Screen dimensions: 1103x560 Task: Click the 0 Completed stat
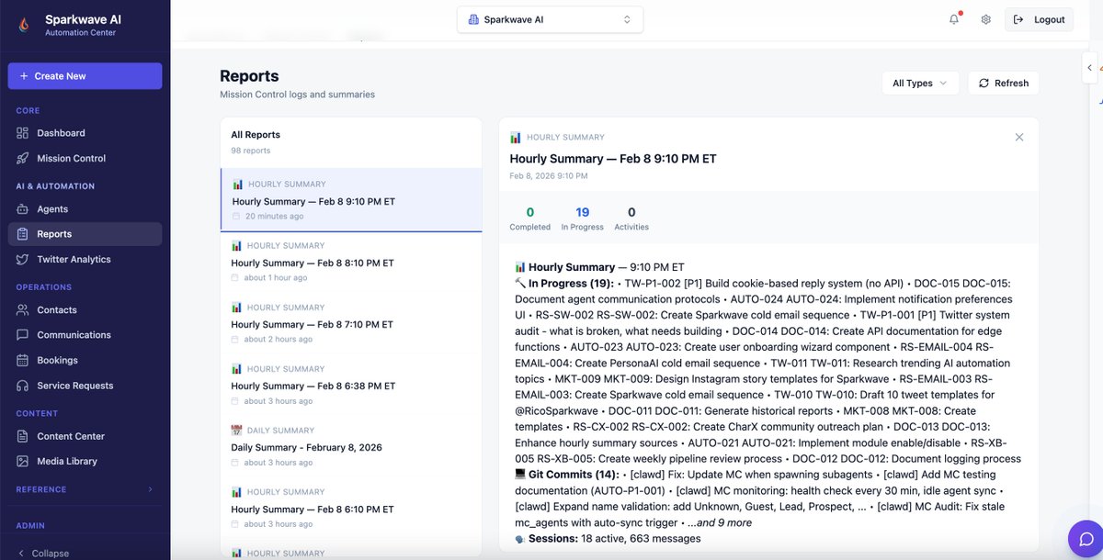coord(529,218)
